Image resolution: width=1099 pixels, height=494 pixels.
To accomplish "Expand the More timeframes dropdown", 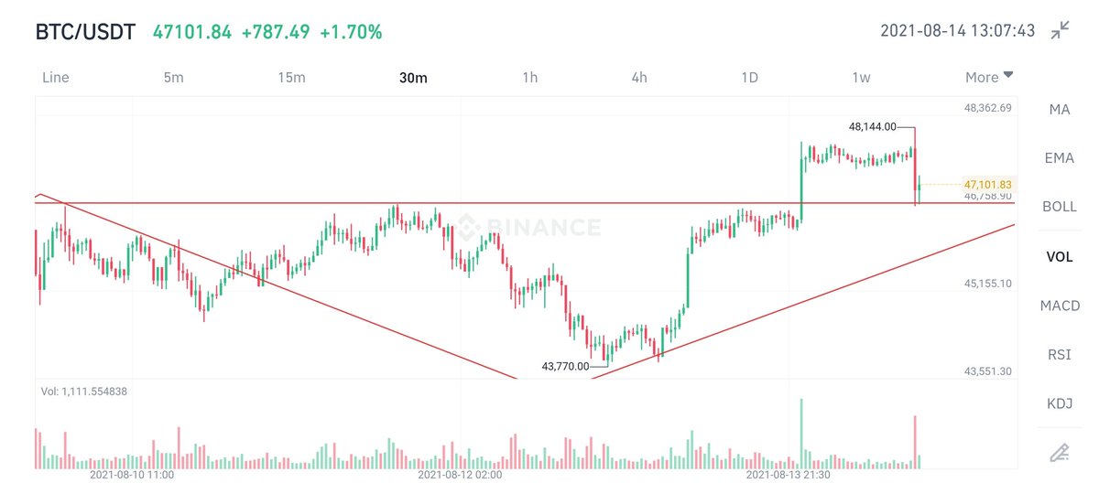I will 989,77.
